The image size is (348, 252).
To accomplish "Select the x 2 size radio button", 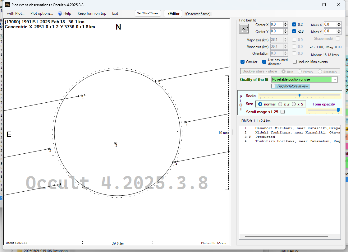I will (x=280, y=104).
